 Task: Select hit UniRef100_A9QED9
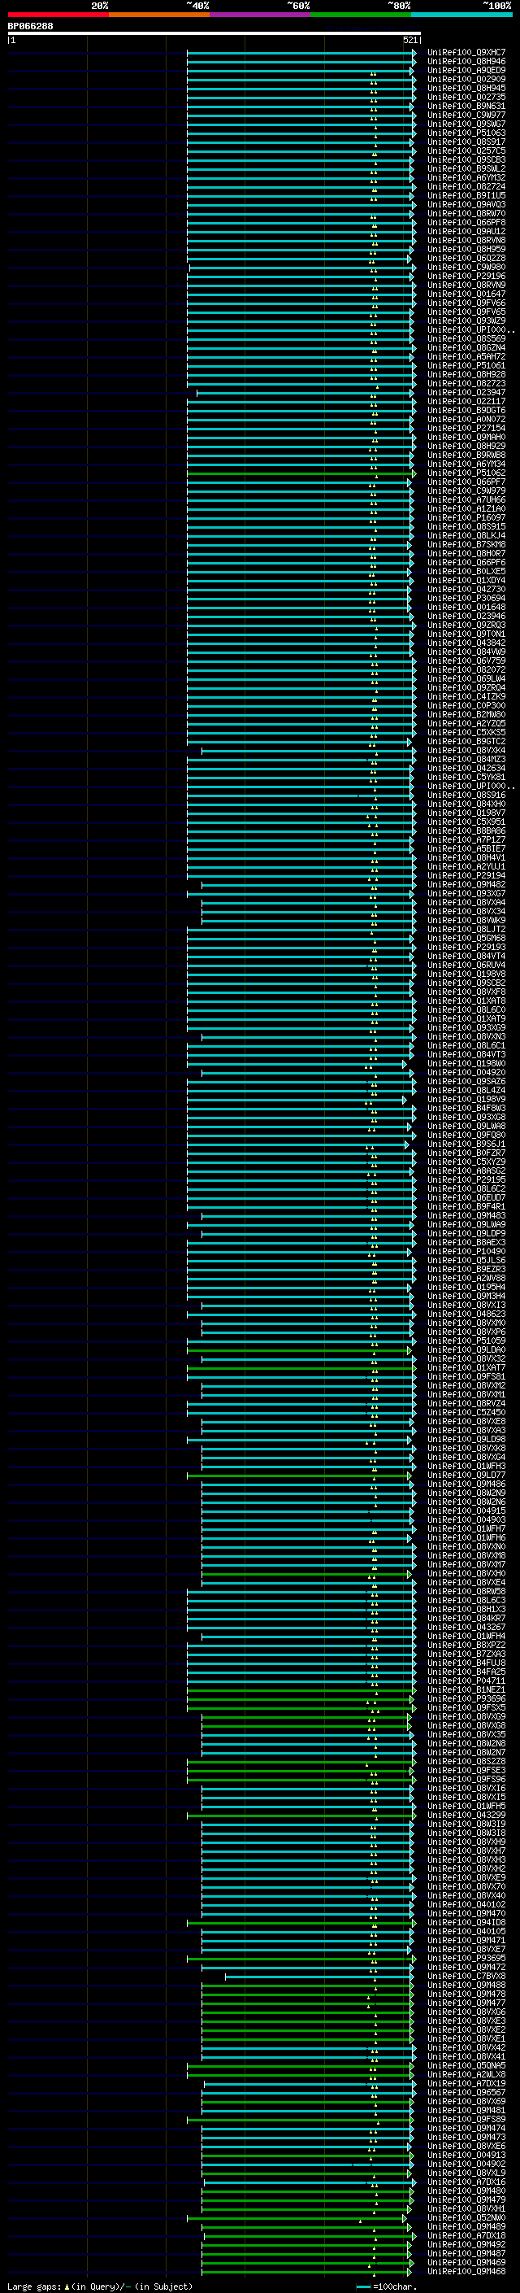pos(466,70)
